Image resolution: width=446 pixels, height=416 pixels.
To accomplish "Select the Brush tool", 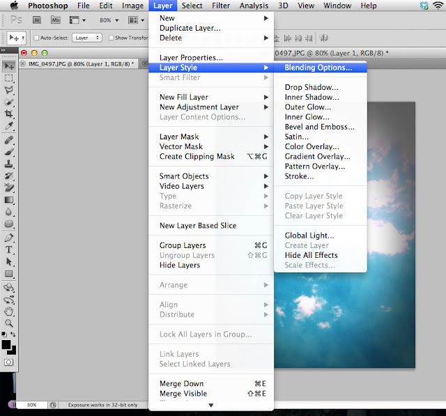I will [x=9, y=152].
